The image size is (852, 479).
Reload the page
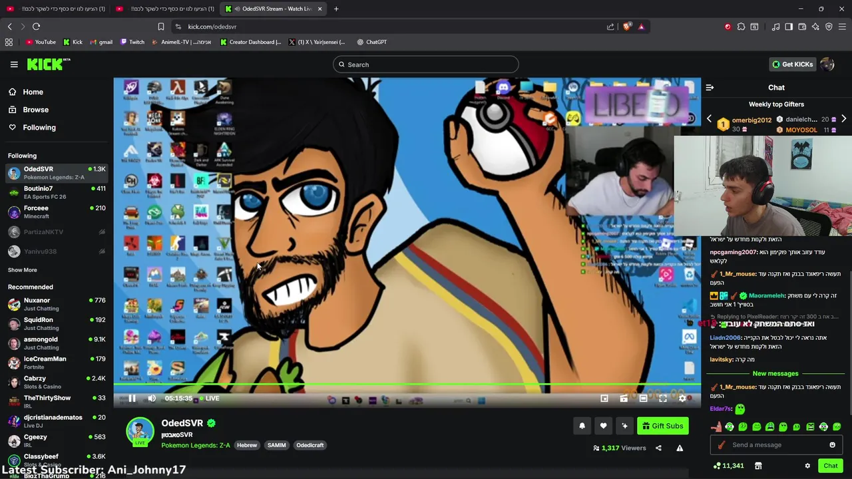(37, 27)
